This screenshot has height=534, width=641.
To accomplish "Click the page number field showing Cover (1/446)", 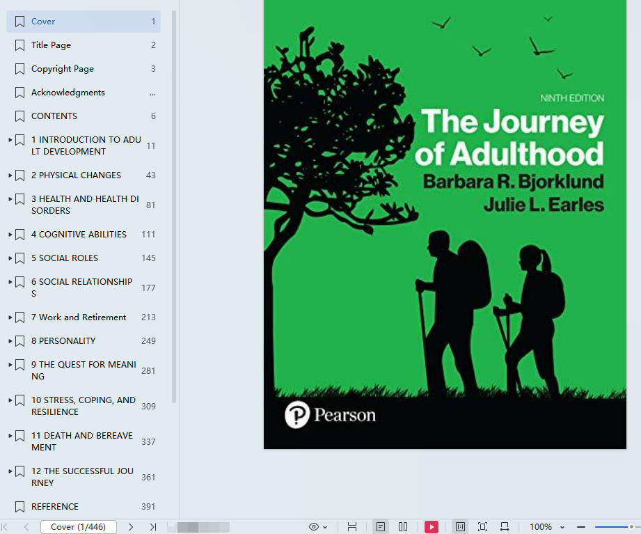I will click(78, 526).
